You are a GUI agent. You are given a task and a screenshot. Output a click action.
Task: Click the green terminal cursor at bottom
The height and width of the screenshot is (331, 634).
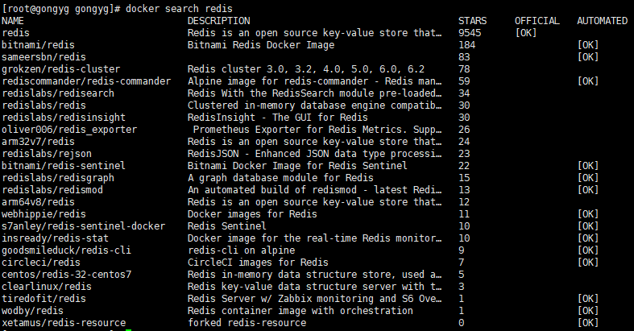pyautogui.click(x=129, y=329)
